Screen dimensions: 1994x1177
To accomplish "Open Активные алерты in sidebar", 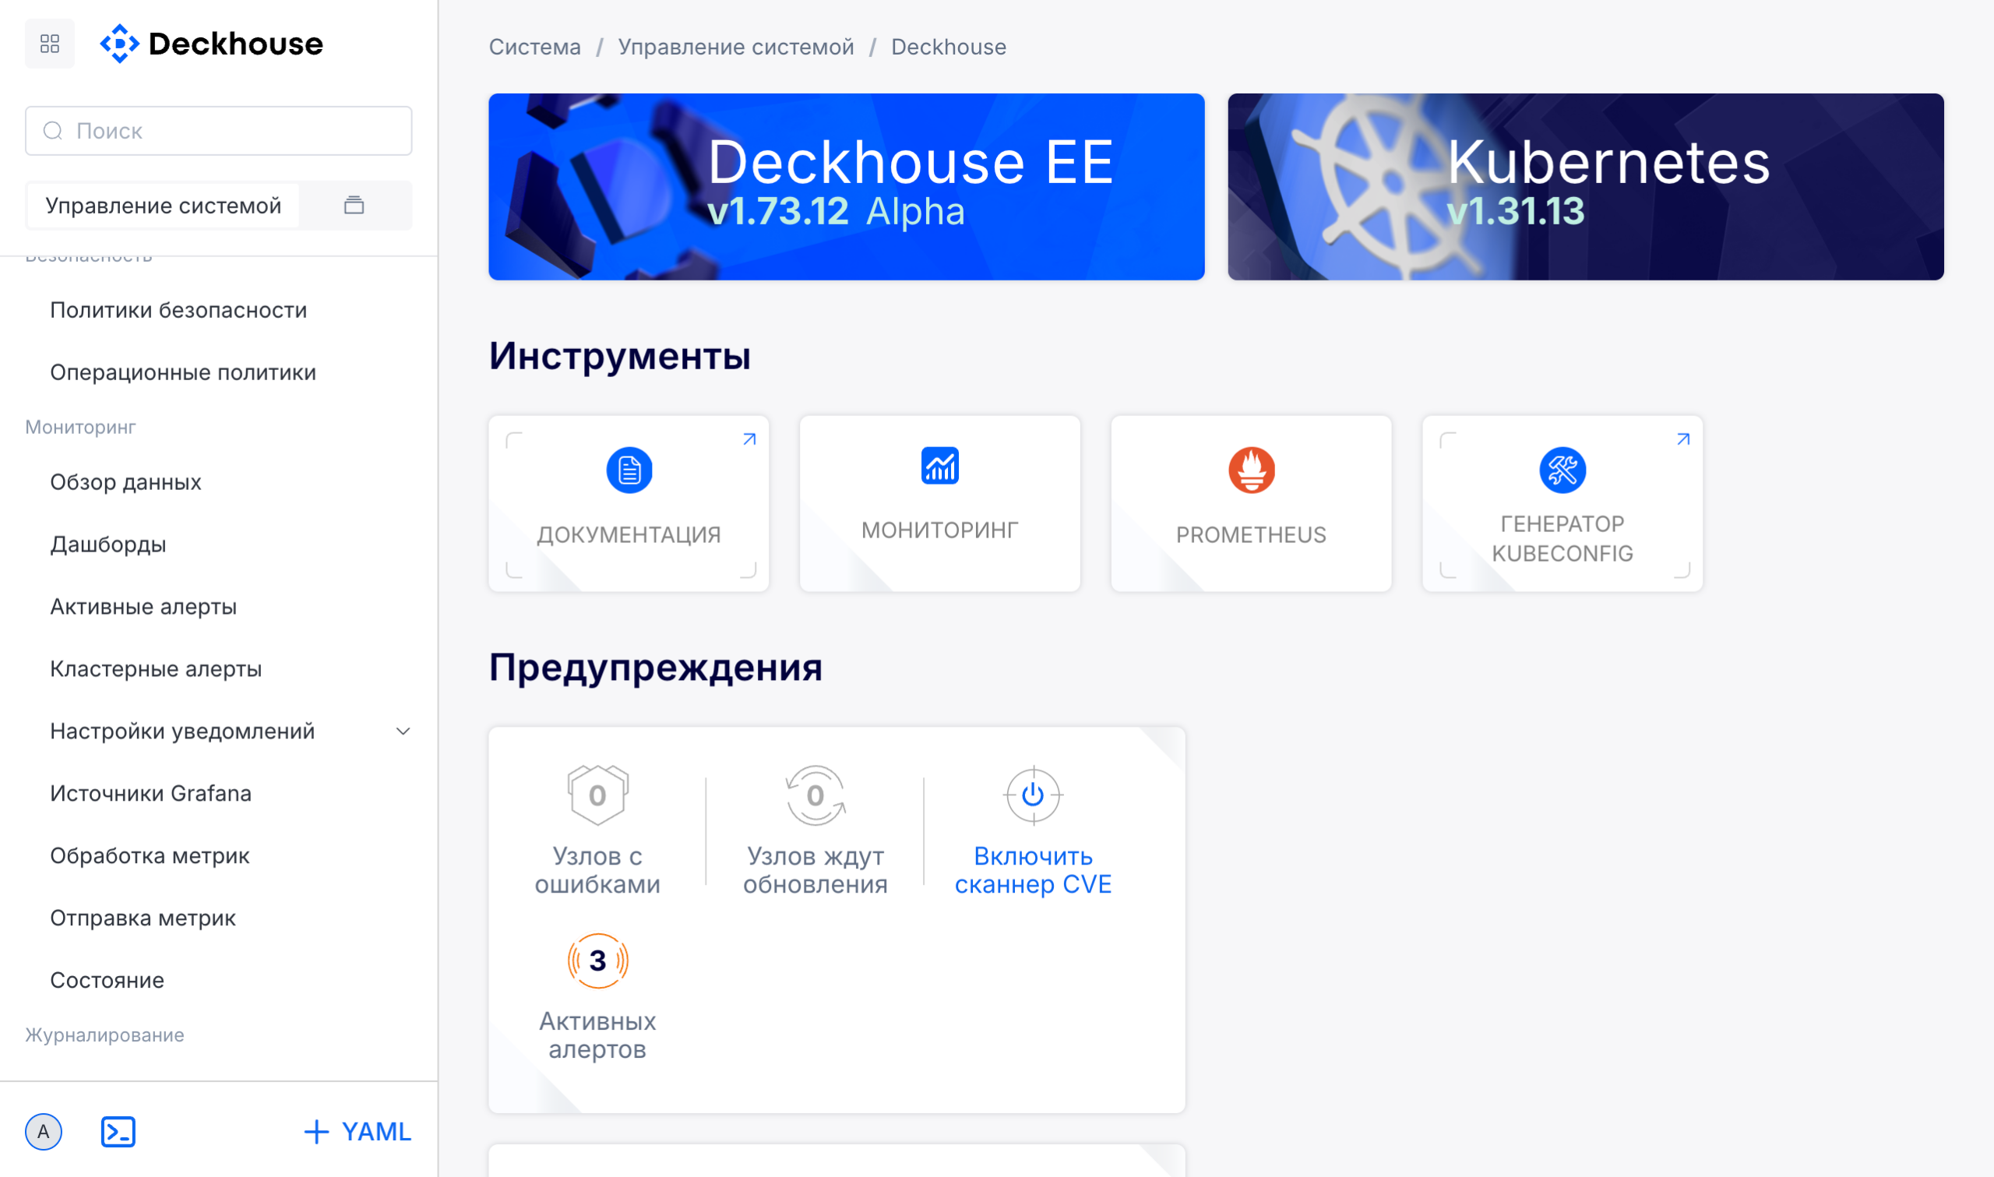I will (143, 607).
